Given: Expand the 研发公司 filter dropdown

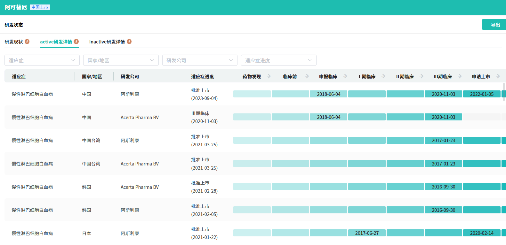Looking at the screenshot, I should point(200,60).
